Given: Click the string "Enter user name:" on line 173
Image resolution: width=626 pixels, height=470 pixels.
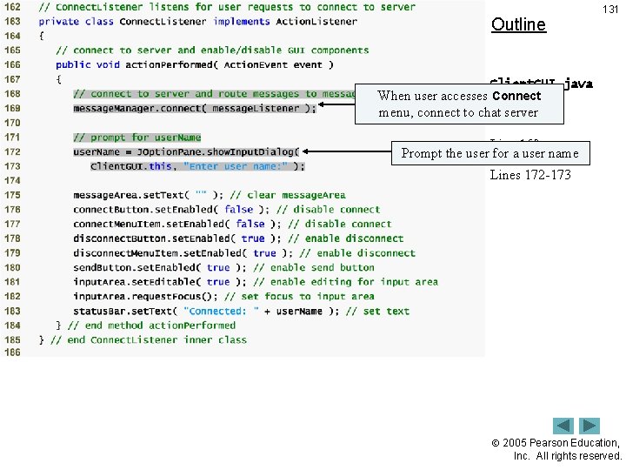Looking at the screenshot, I should point(235,166).
